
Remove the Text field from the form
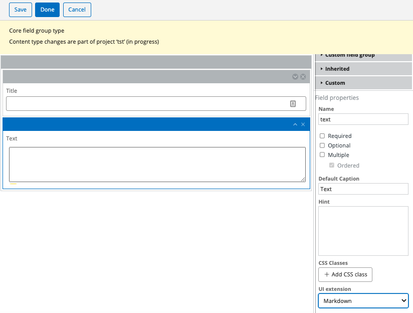303,124
